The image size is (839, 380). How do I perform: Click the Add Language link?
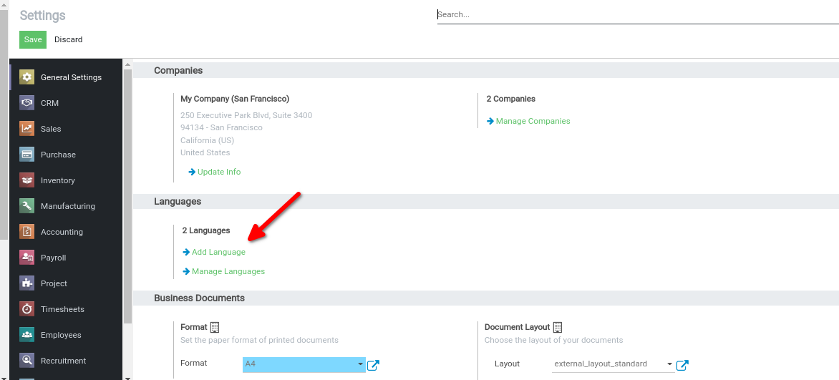(x=218, y=252)
